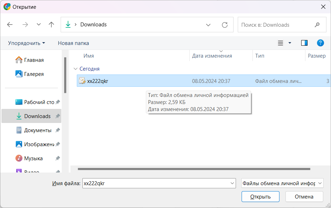This screenshot has width=331, height=208.
Task: Click the date 08.05.2024 20:37 cell
Action: [211, 81]
